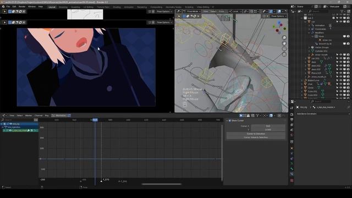This screenshot has height=198, width=352.
Task: Click the Cursor to Selection button
Action: tap(256, 134)
